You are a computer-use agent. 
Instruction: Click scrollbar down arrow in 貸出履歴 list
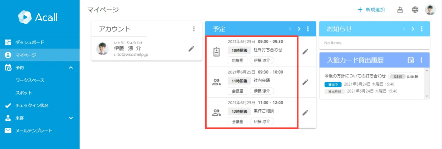coord(427,96)
